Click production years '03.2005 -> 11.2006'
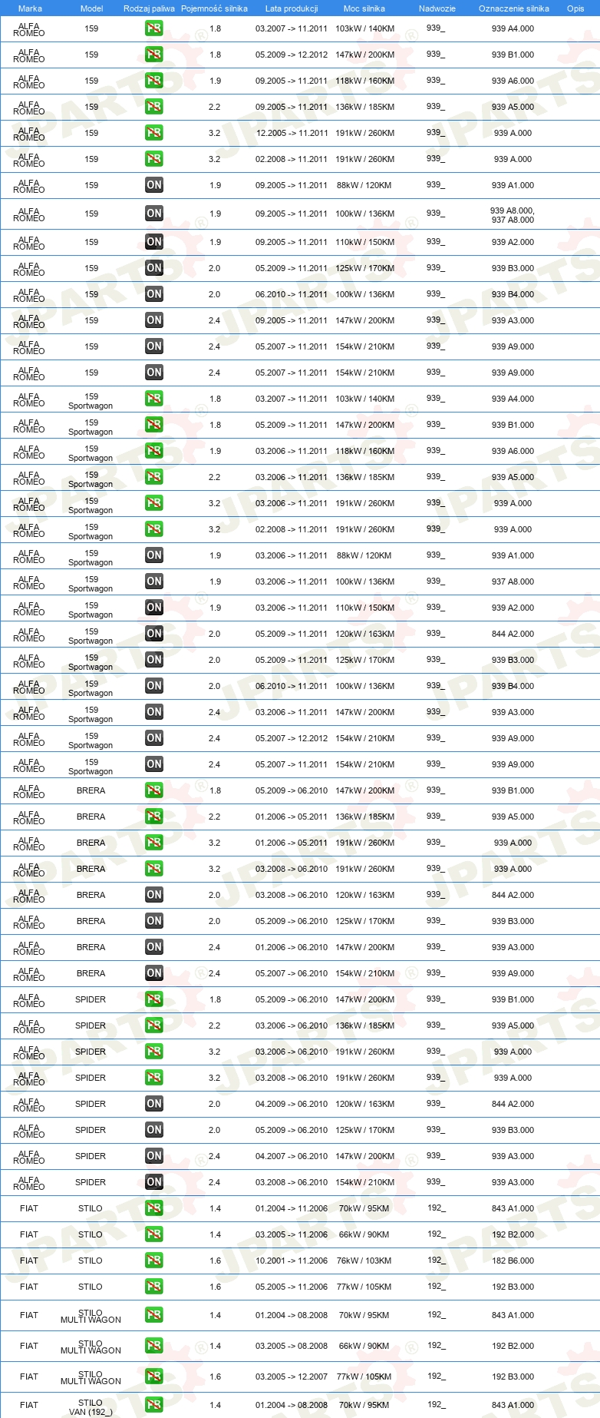Image resolution: width=600 pixels, height=1418 pixels. [292, 1234]
